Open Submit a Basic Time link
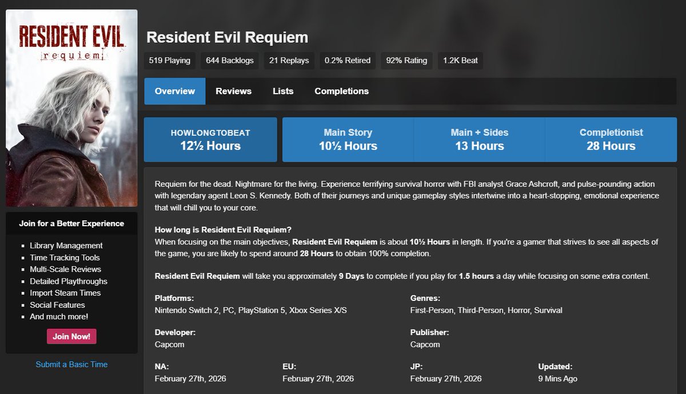Screen dimensions: 686x394 pyautogui.click(x=71, y=364)
